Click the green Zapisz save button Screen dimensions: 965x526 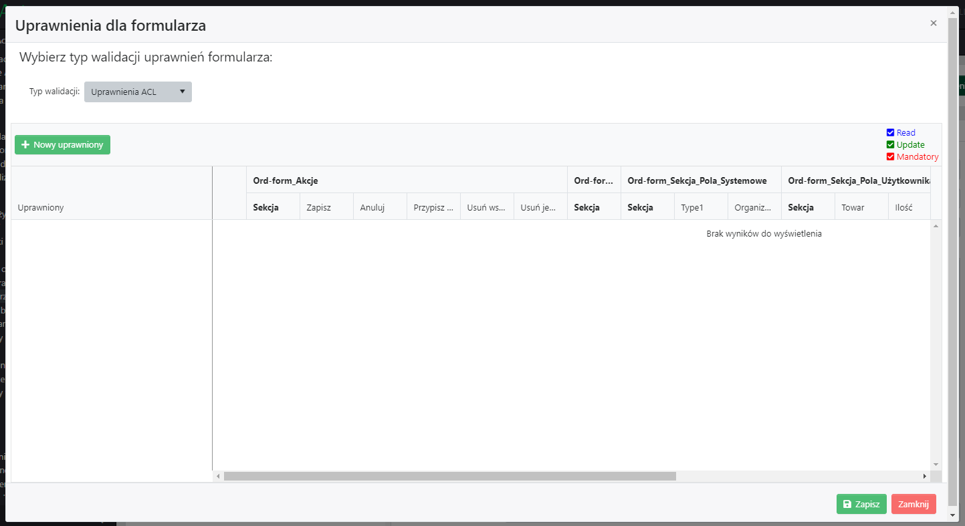(861, 504)
